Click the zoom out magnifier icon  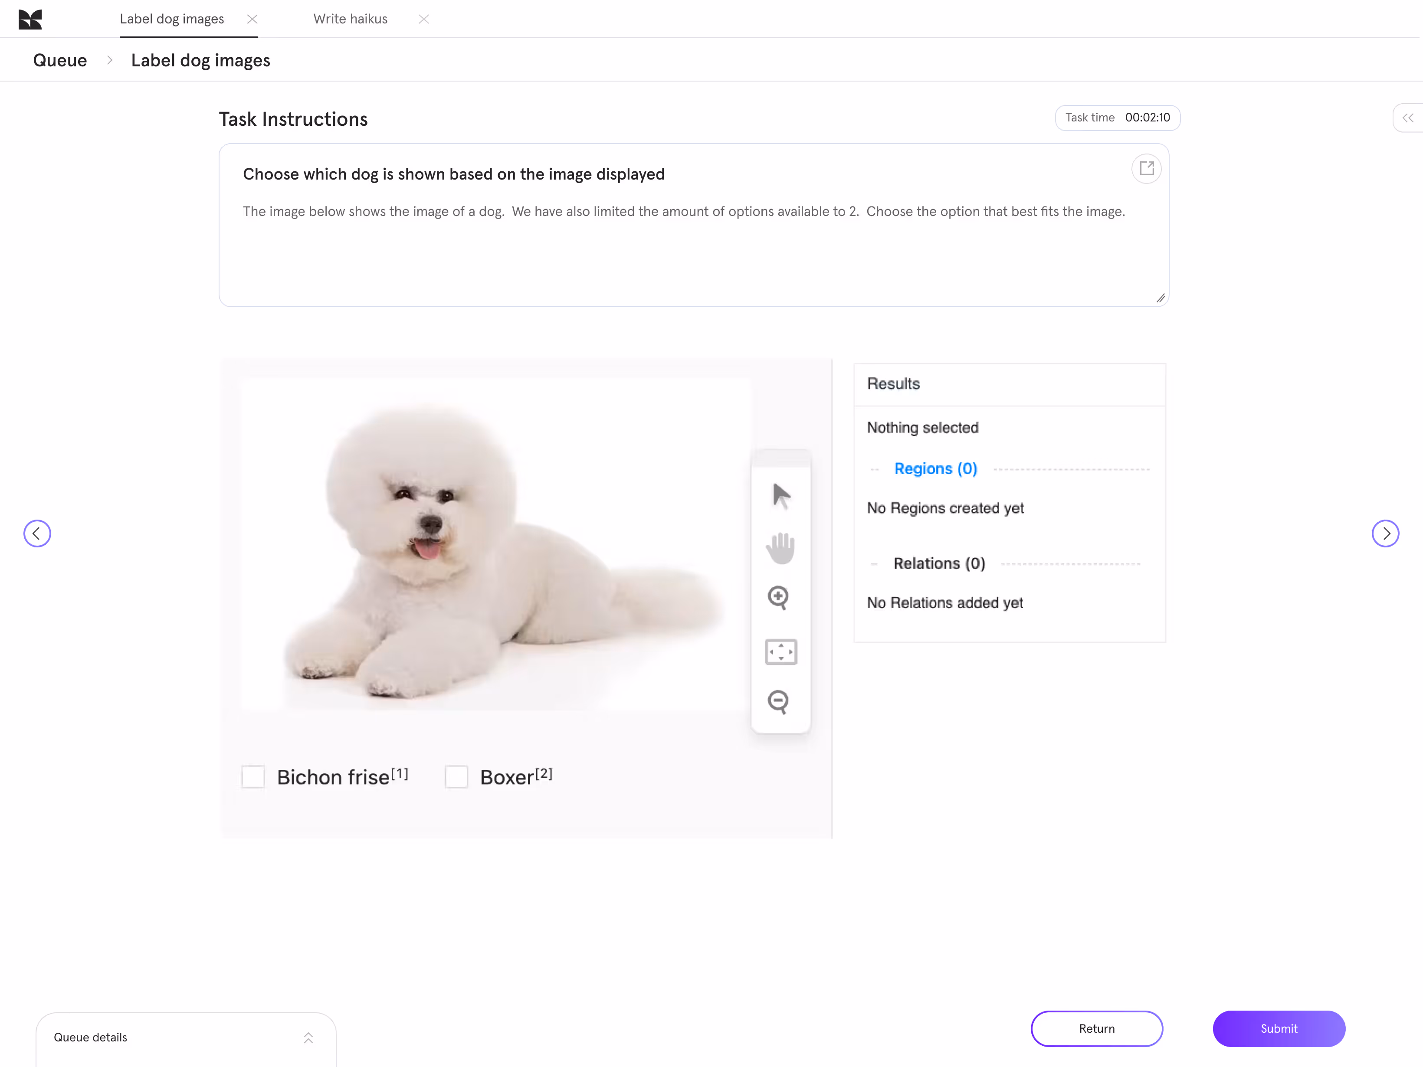tap(778, 701)
